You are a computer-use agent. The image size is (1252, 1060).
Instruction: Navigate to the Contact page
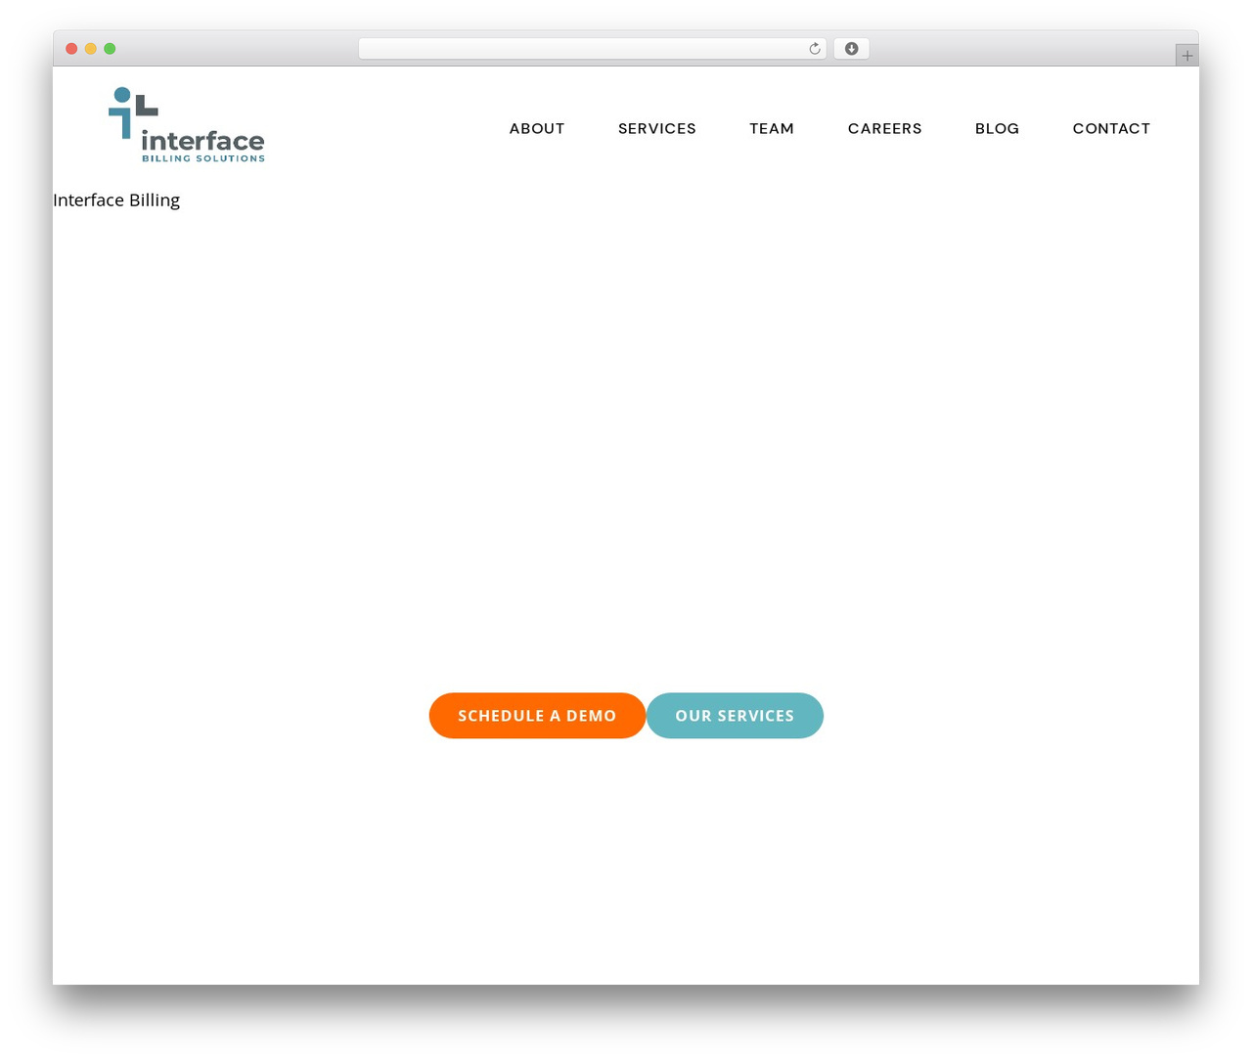point(1111,128)
